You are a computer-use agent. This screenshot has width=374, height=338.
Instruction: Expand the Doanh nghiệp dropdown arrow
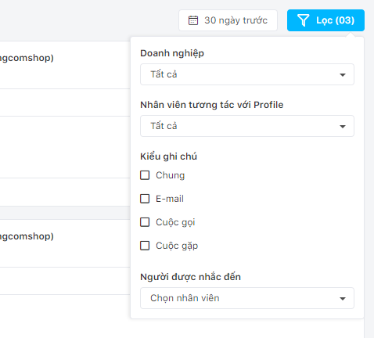pos(343,75)
